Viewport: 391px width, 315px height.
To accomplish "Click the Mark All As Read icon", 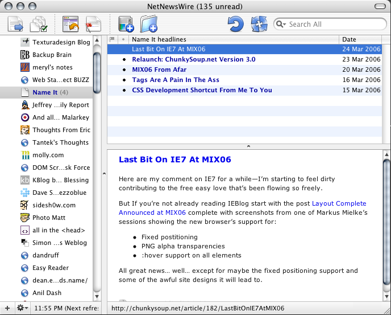I will pyautogui.click(x=39, y=24).
